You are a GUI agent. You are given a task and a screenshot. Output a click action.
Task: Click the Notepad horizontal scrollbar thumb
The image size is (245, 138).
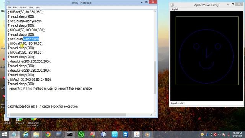pos(68,115)
